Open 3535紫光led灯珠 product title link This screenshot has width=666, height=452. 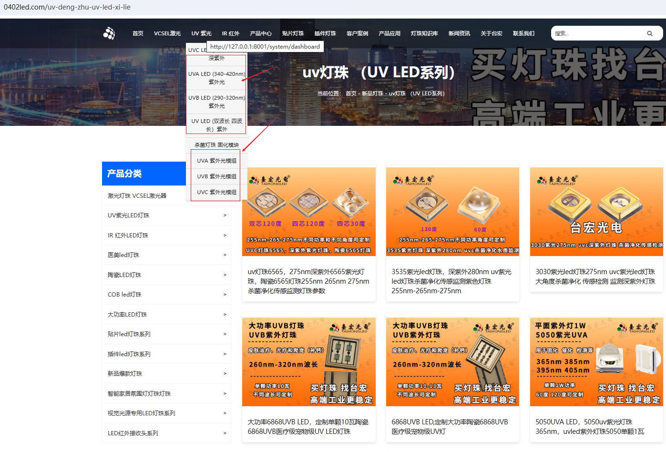pos(451,281)
